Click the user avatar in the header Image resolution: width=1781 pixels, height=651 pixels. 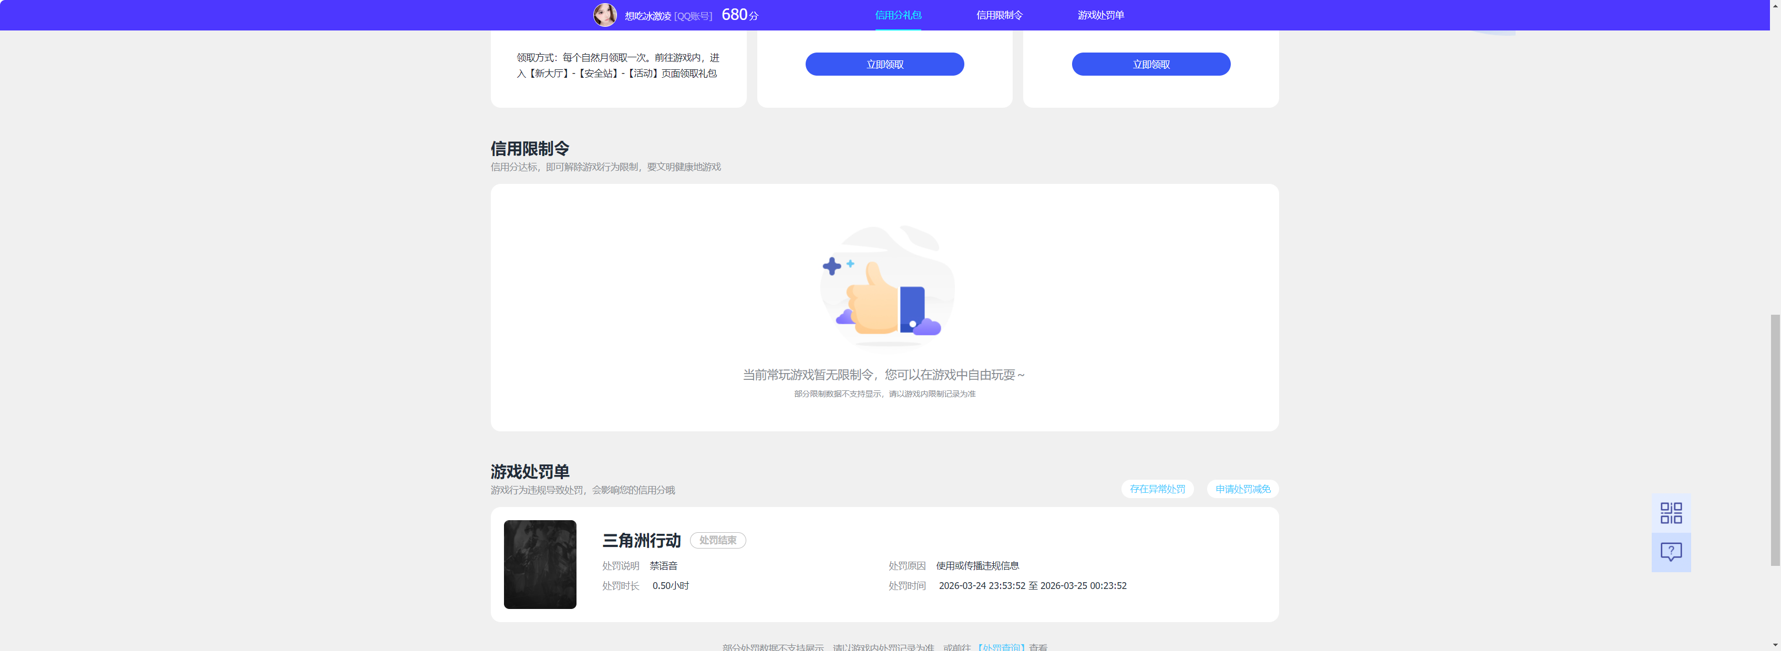[605, 15]
